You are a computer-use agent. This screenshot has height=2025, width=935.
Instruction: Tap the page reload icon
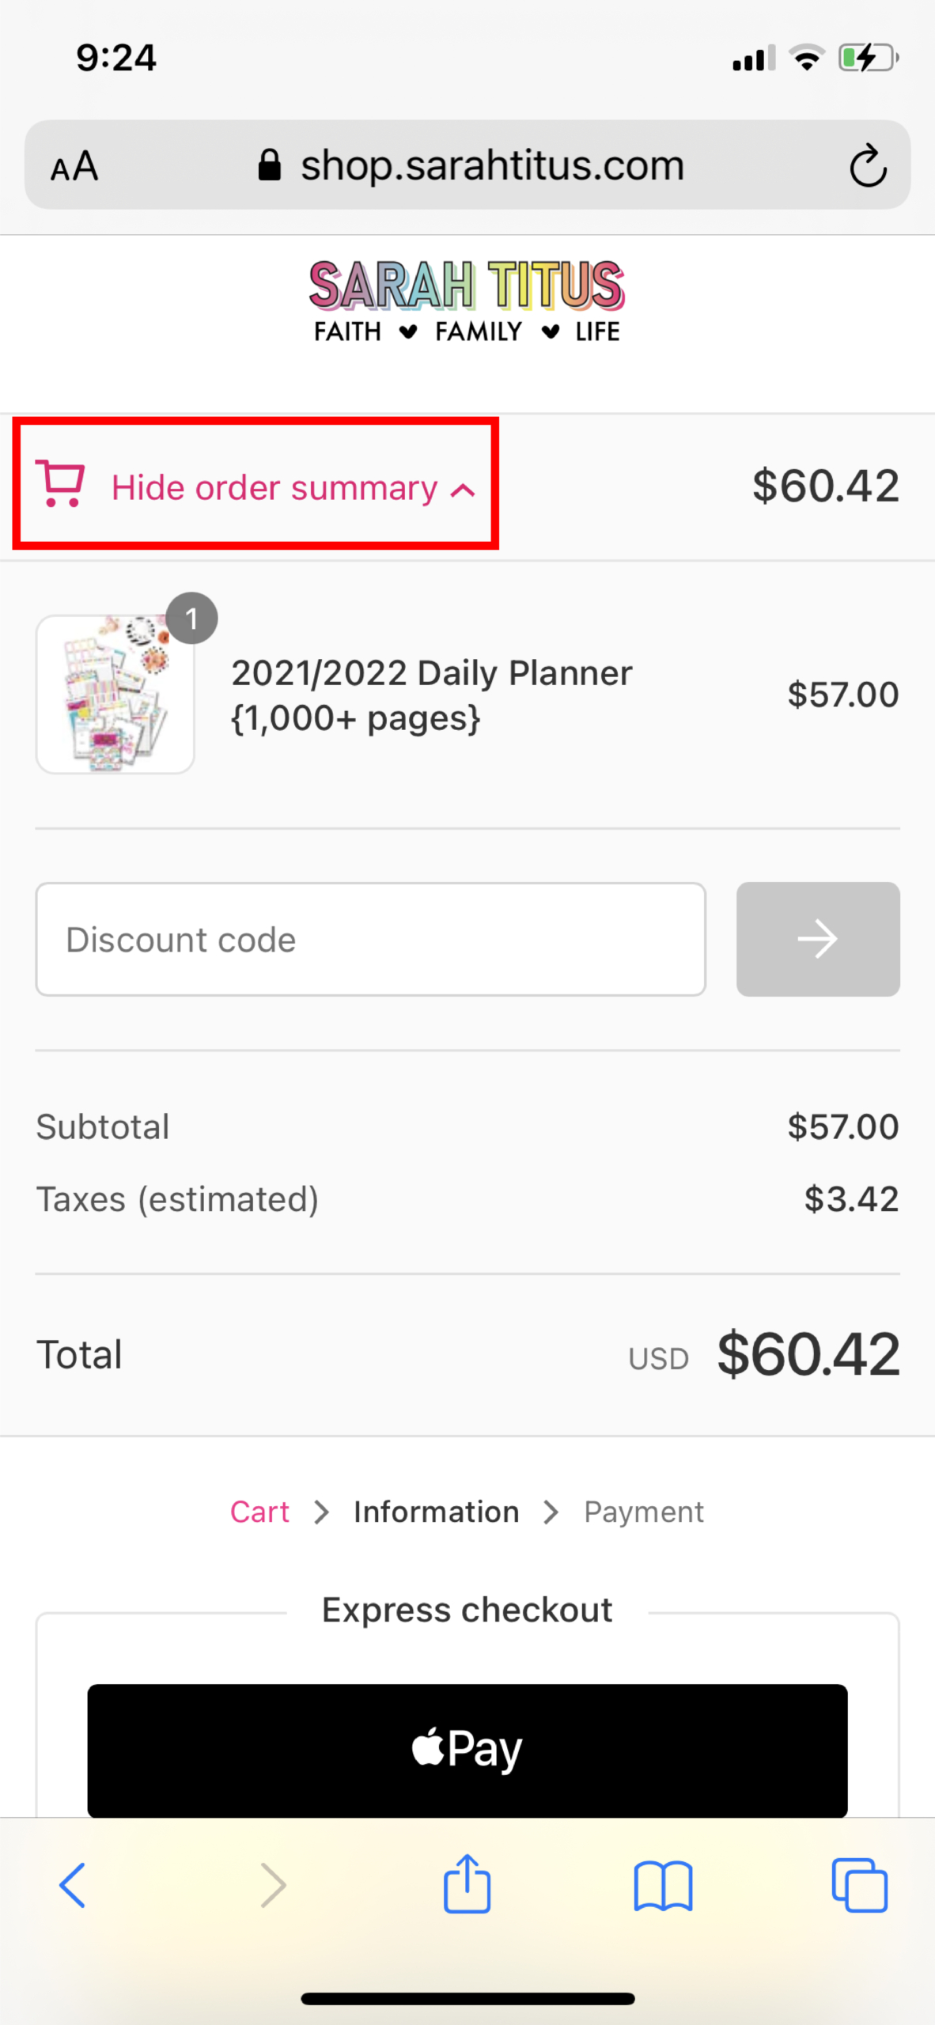click(868, 165)
